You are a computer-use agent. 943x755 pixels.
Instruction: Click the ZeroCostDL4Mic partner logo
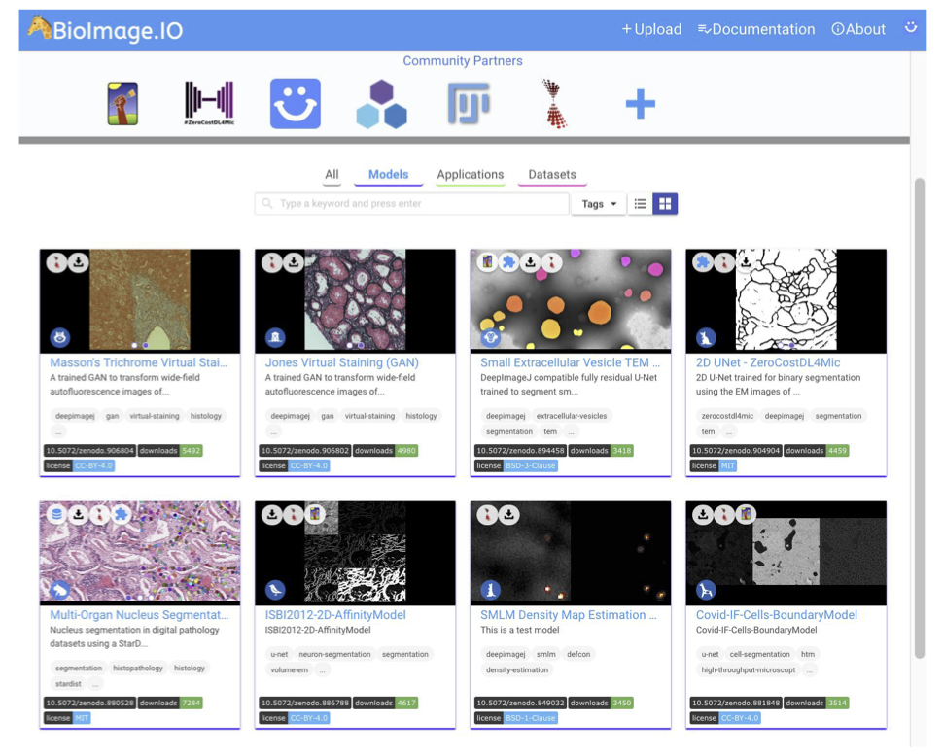tap(209, 104)
